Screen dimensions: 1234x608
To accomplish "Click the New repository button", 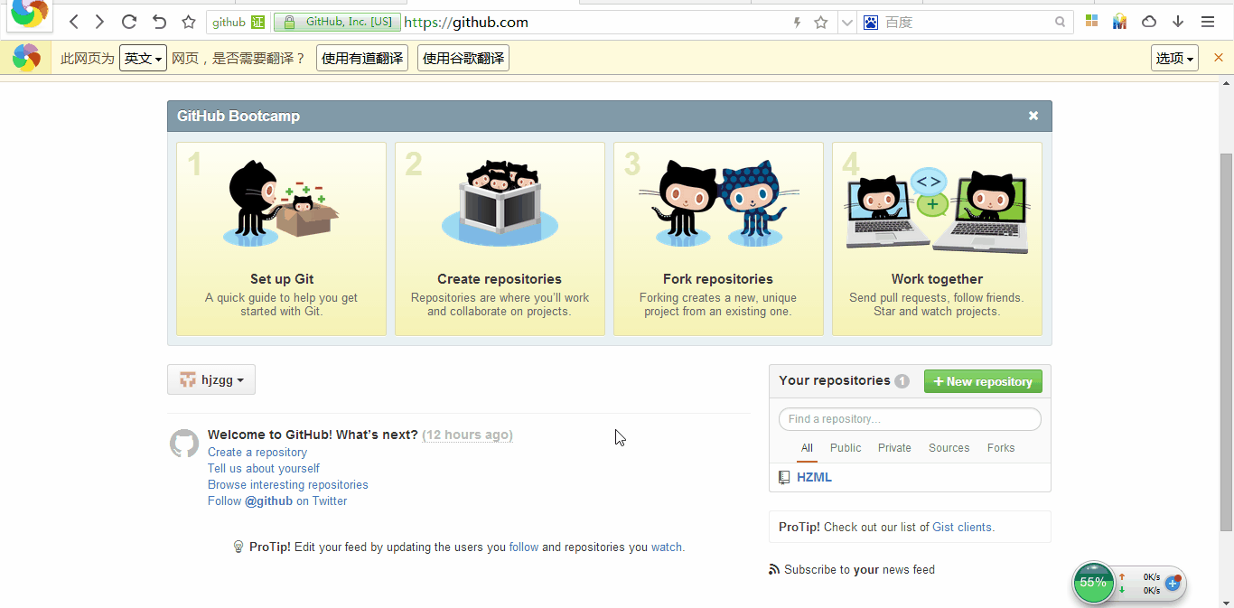I will click(983, 381).
